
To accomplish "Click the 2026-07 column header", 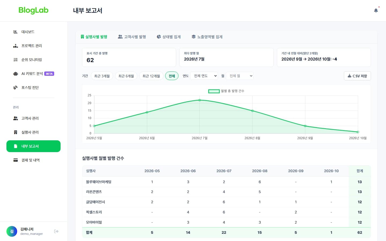I will click(x=224, y=171).
